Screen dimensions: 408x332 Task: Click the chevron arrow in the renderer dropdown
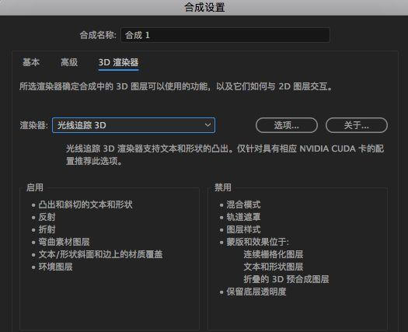click(x=207, y=125)
